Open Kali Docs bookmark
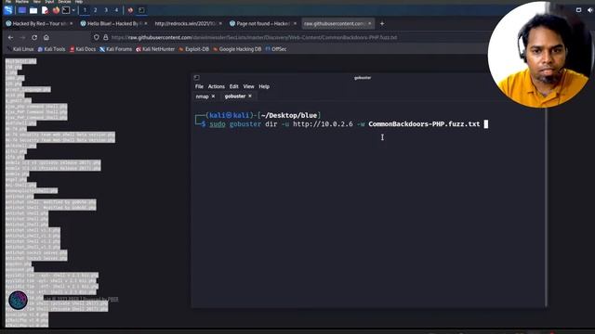This screenshot has width=595, height=334. (x=83, y=49)
